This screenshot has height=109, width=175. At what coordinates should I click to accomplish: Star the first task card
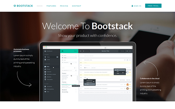[130, 60]
